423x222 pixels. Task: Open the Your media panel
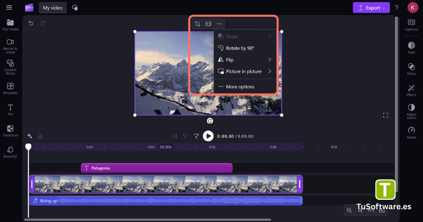tap(10, 25)
